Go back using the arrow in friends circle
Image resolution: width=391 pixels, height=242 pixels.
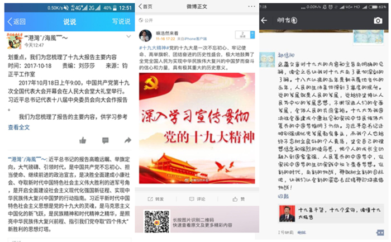[x=264, y=21]
